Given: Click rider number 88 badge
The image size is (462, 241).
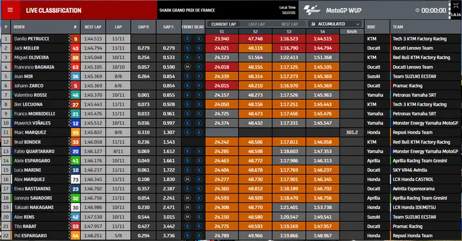Looking at the screenshot, I should click(x=76, y=58).
